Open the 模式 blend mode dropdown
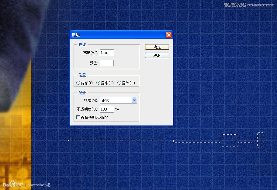 (x=118, y=100)
